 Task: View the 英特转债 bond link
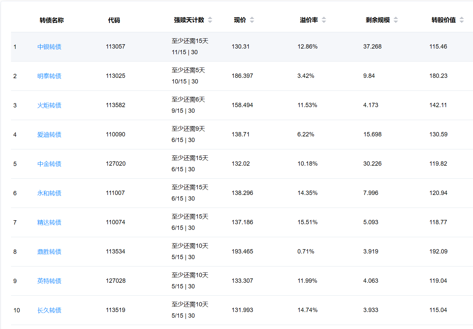click(49, 281)
